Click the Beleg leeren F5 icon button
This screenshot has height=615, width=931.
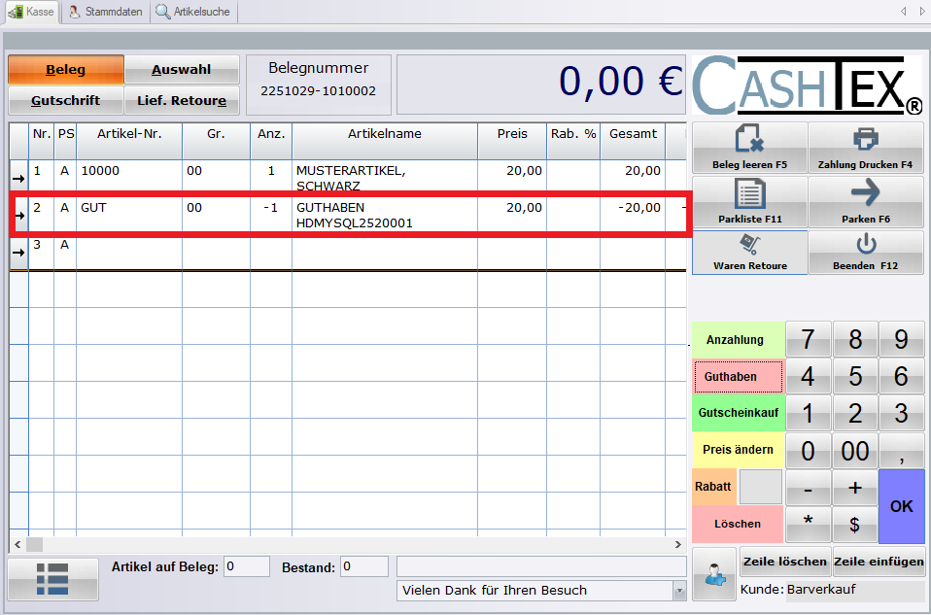(748, 148)
